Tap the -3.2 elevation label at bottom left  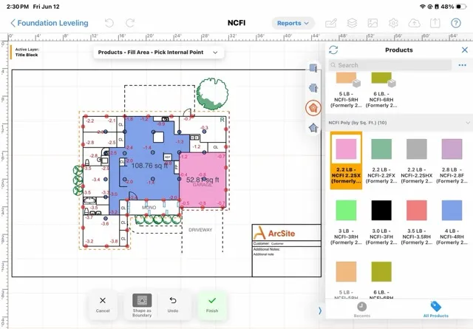pos(89,241)
